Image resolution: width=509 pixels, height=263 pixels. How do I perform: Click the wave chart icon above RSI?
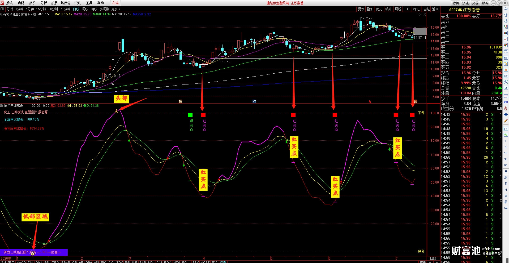click(506, 96)
